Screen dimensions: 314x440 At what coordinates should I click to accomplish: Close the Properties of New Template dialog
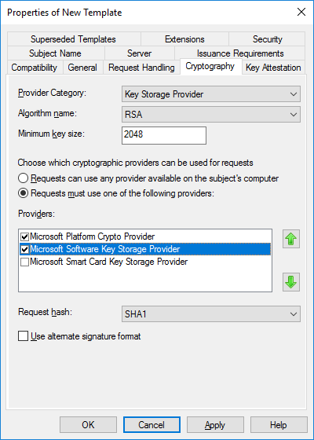tap(301, 12)
